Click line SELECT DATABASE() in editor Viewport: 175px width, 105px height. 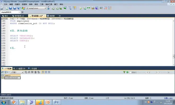click(x=22, y=38)
